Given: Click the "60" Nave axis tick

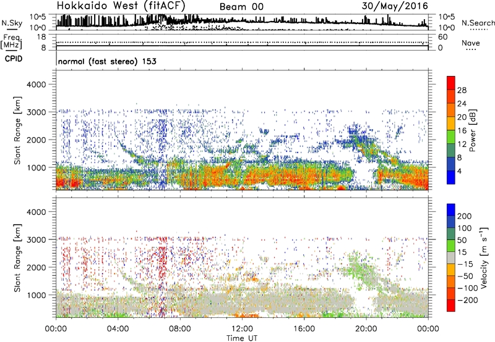Looking at the screenshot, I should (x=442, y=37).
